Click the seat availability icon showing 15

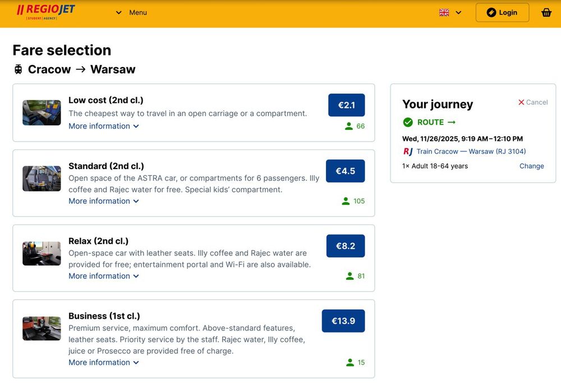350,362
